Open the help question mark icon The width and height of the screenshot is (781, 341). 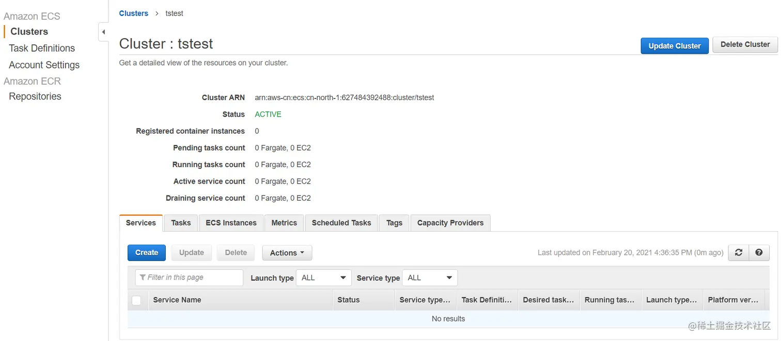(x=759, y=252)
